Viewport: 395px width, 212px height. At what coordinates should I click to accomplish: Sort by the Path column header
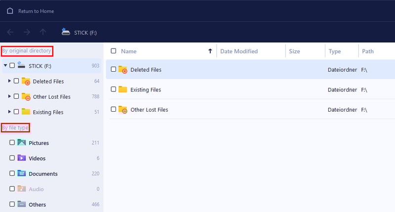368,51
